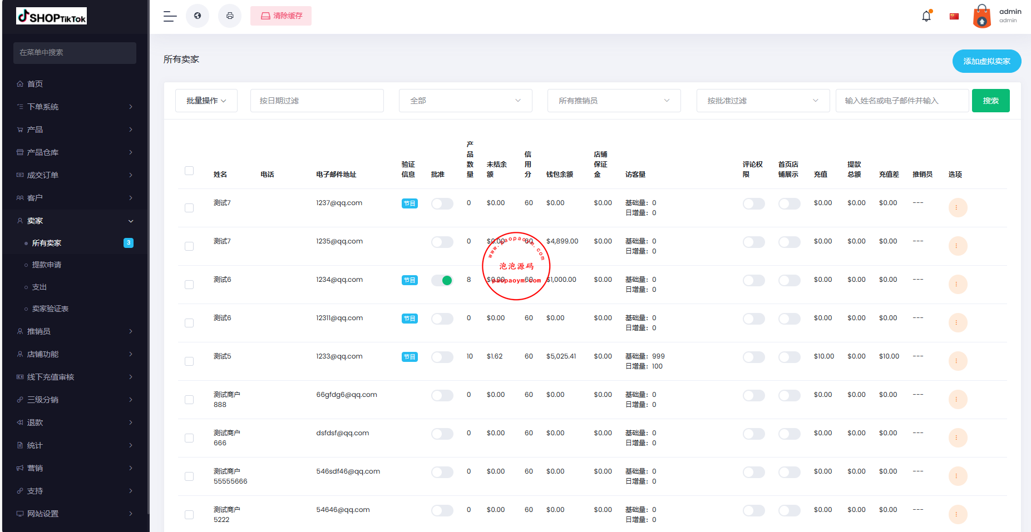
Task: Click the hamburger menu collapse icon
Action: [x=170, y=16]
